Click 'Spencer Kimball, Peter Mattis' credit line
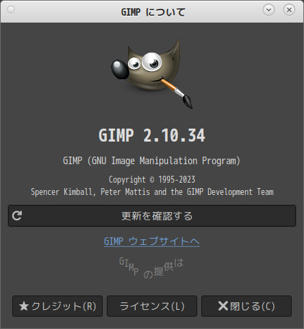304x329 pixels. pyautogui.click(x=152, y=192)
